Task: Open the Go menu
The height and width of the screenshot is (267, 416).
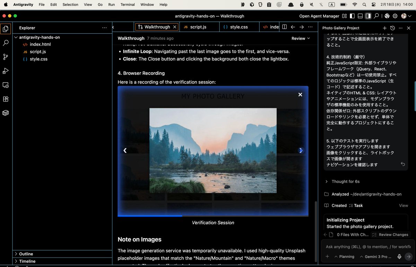Action: [100, 5]
